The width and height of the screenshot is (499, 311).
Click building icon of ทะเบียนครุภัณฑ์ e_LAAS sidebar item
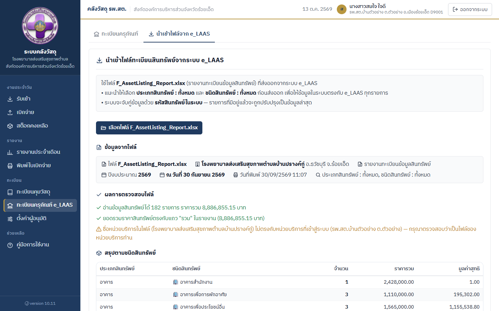(x=10, y=206)
